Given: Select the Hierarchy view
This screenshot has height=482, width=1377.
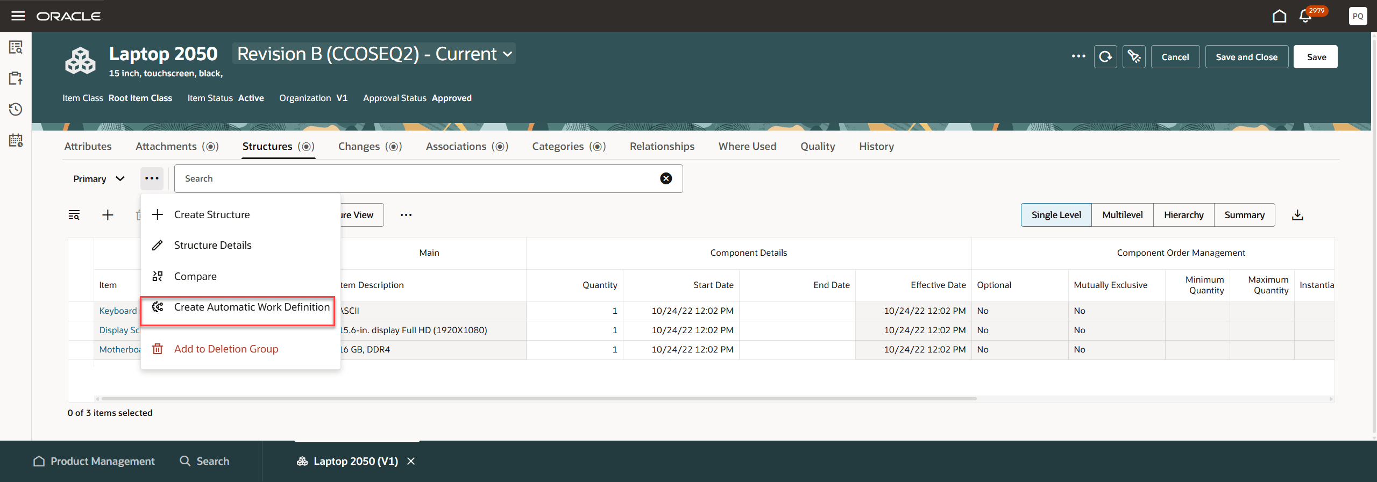Looking at the screenshot, I should click(x=1184, y=215).
